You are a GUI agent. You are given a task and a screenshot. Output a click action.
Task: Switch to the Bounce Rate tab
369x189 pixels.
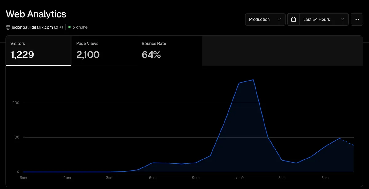169,50
